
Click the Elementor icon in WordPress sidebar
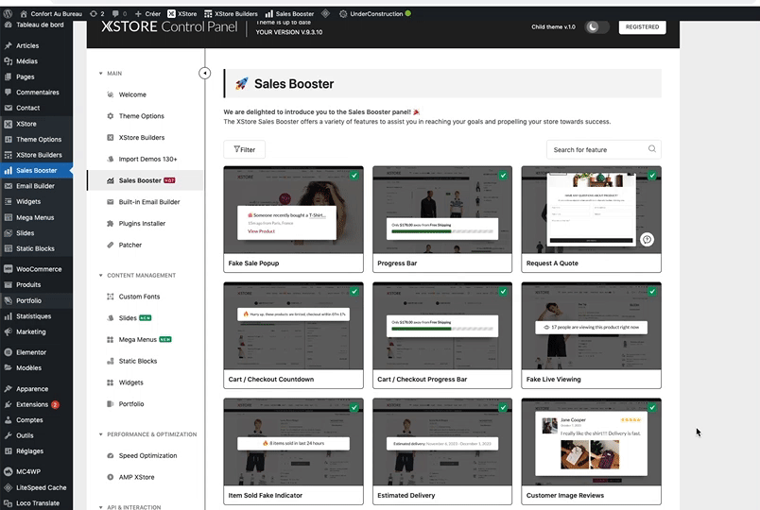pyautogui.click(x=8, y=352)
